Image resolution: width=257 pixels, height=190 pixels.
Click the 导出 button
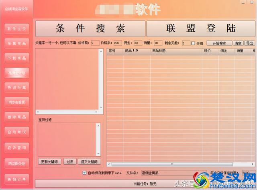(249, 43)
